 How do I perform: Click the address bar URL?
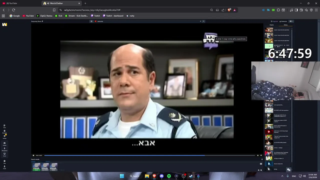tap(92, 10)
